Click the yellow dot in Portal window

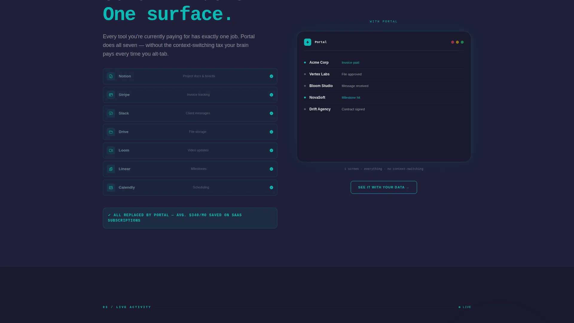point(457,42)
